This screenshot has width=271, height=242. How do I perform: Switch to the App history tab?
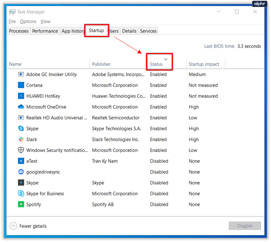coord(73,31)
